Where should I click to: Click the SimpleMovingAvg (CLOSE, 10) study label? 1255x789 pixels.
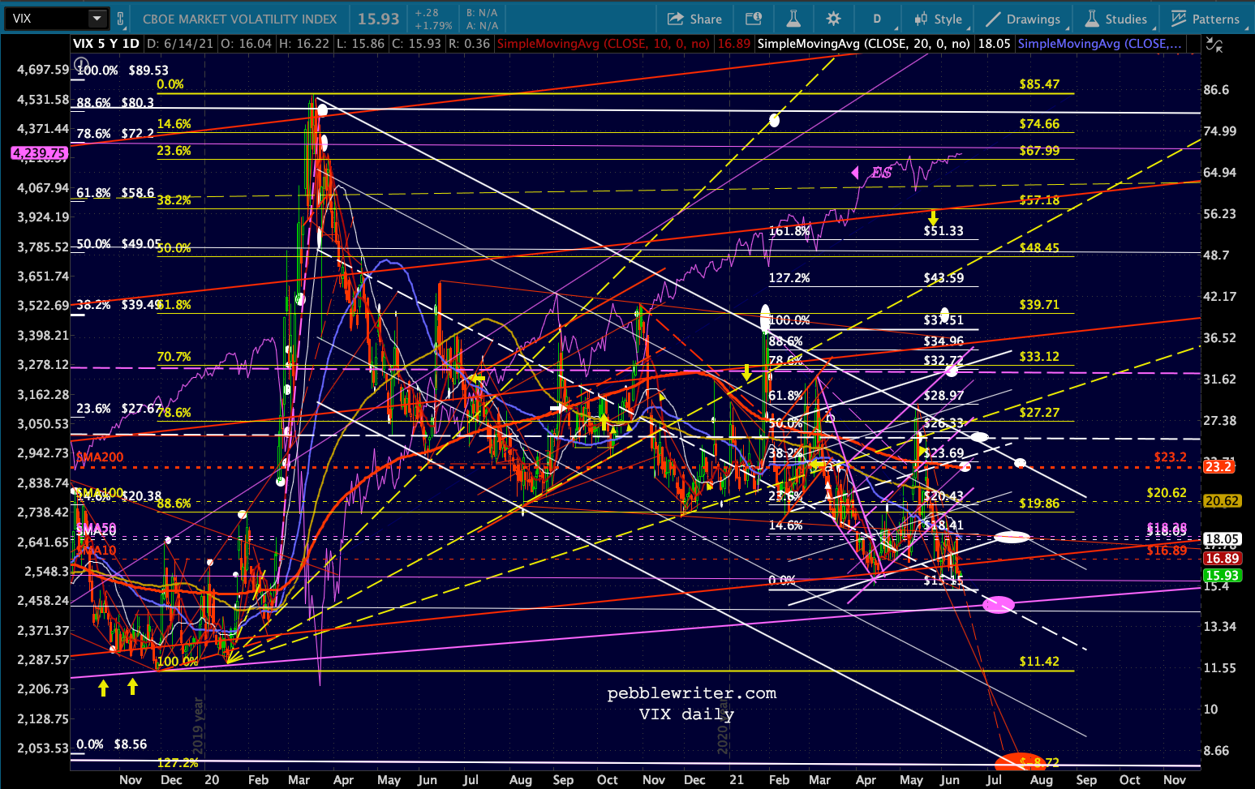603,44
